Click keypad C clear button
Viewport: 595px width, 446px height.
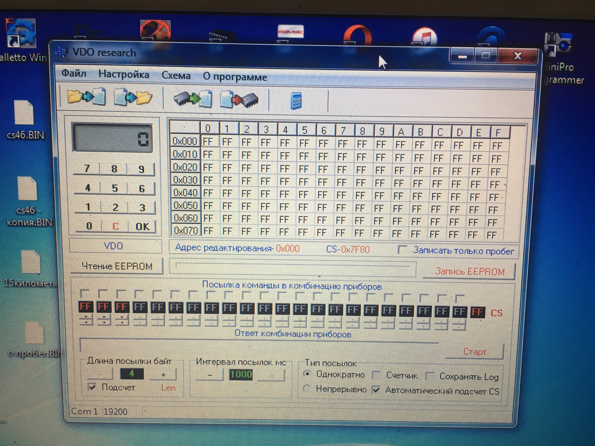(115, 226)
